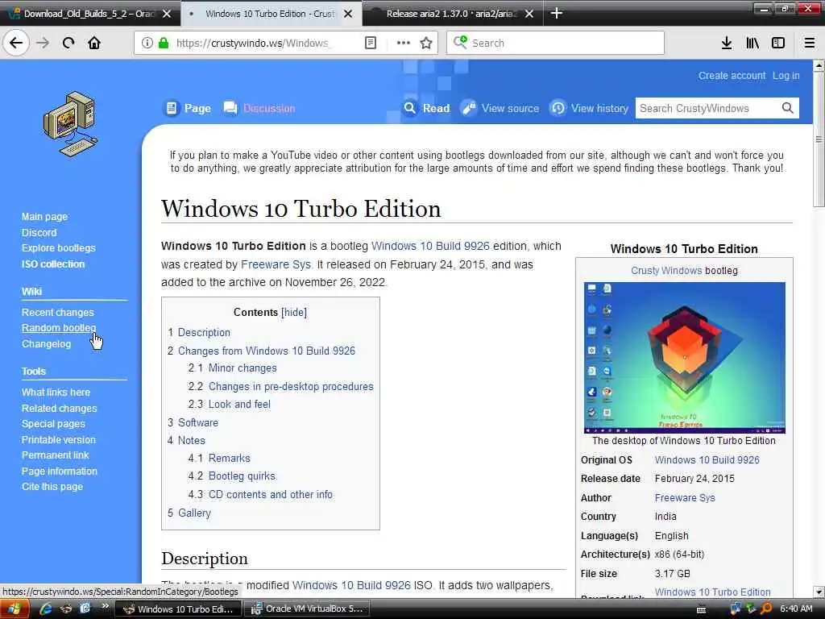825x619 pixels.
Task: Open the Firefox hamburger menu
Action: (x=810, y=43)
